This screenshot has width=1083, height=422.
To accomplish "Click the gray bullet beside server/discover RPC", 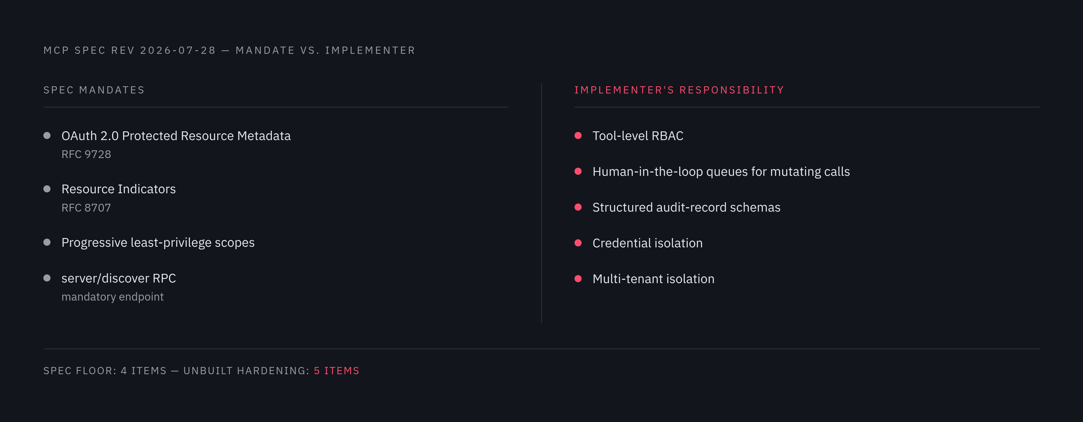I will (x=47, y=278).
